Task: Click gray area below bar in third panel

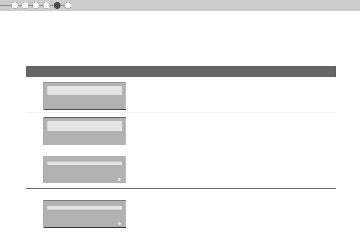Action: [82, 174]
